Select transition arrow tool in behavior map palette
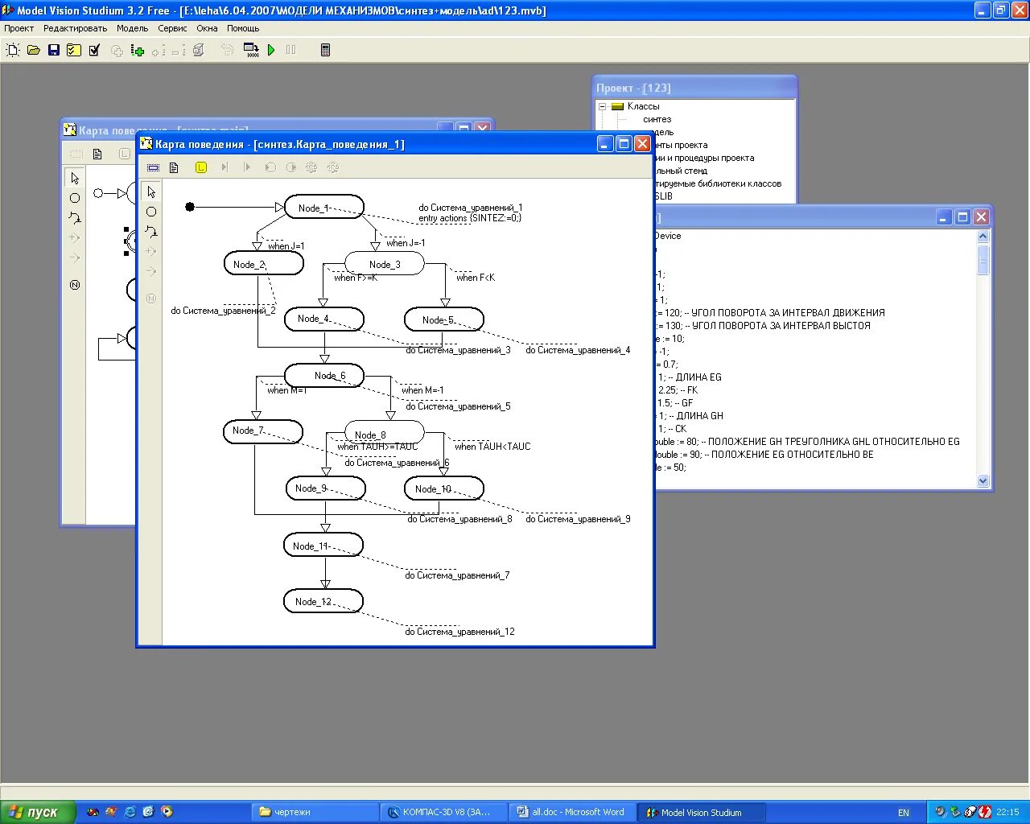Image resolution: width=1030 pixels, height=824 pixels. (x=151, y=232)
